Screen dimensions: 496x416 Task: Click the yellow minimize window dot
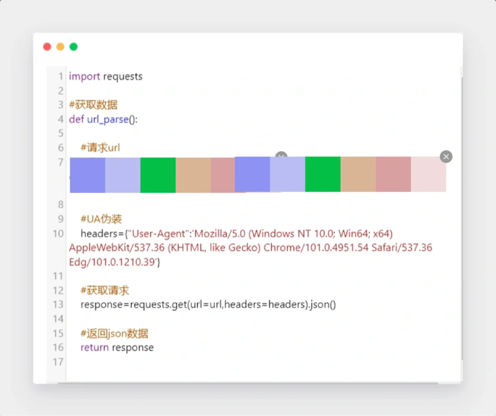pyautogui.click(x=61, y=47)
